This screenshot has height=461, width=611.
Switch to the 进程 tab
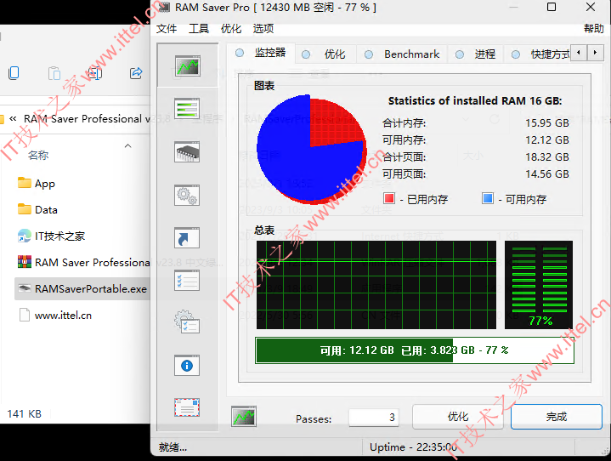pos(475,54)
